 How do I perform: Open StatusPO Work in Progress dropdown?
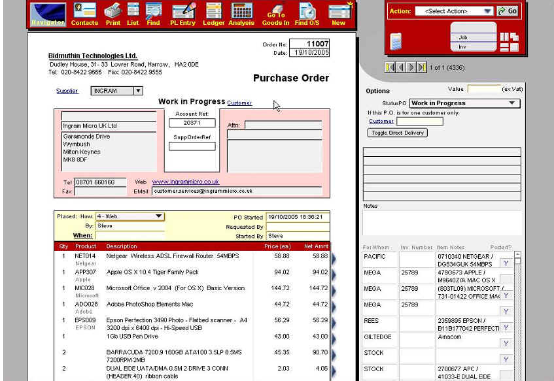(x=464, y=103)
